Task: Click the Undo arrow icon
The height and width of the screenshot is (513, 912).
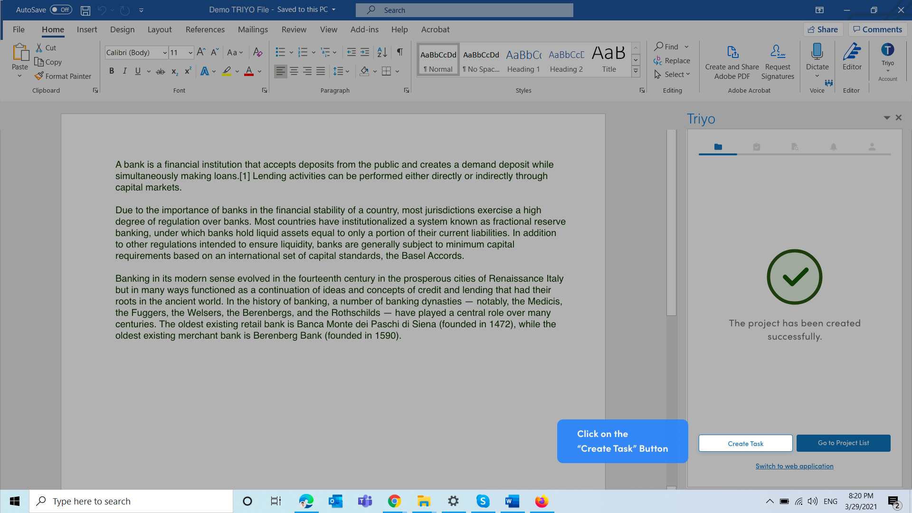Action: pyautogui.click(x=102, y=10)
